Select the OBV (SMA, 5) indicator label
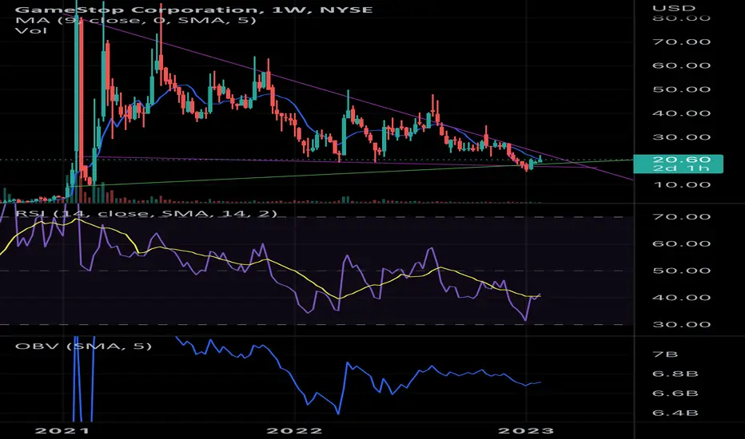745x439 pixels. tap(83, 346)
